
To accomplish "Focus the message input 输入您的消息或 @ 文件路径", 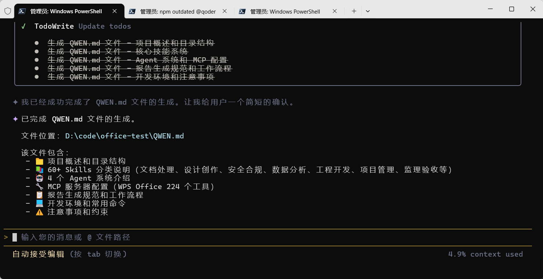I will (268, 237).
